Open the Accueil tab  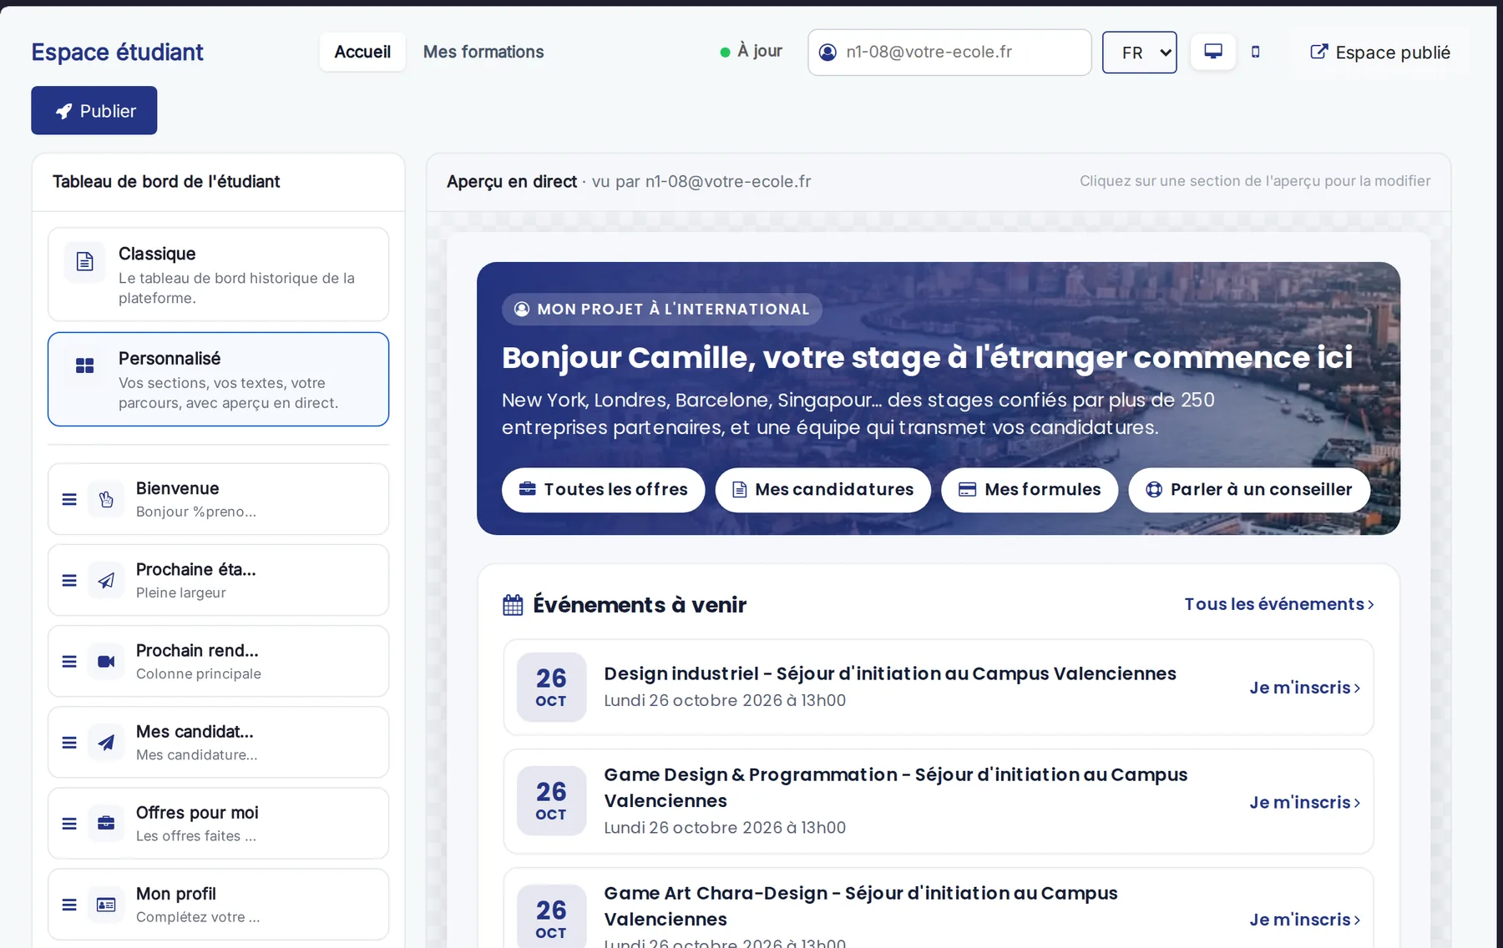tap(362, 52)
